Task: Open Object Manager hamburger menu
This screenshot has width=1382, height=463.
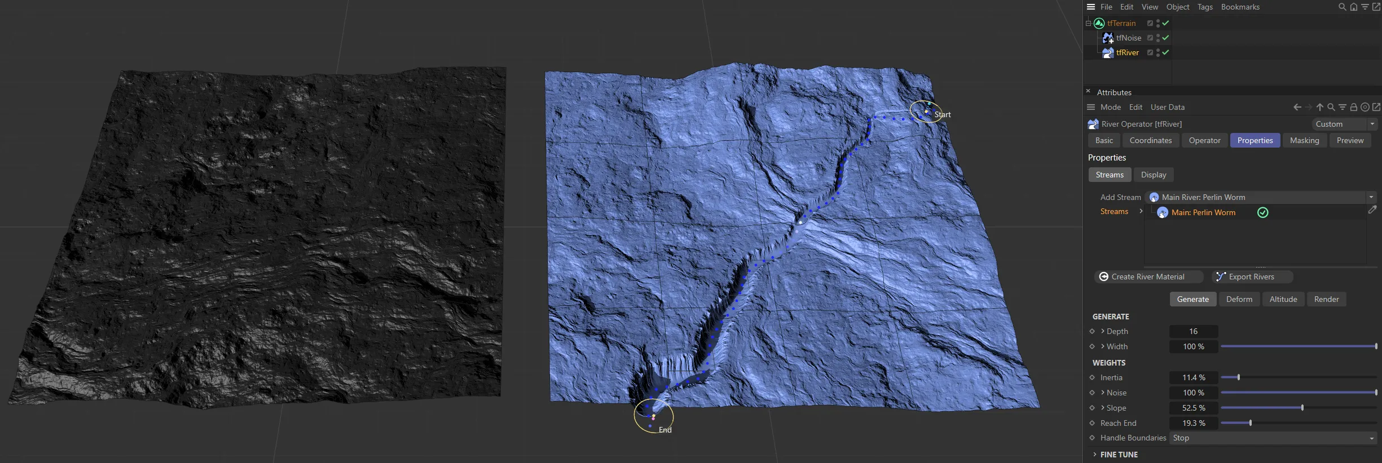Action: pos(1091,7)
